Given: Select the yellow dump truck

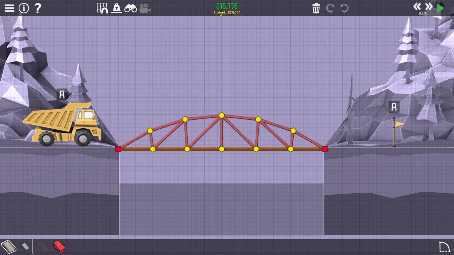Looking at the screenshot, I should [x=63, y=125].
